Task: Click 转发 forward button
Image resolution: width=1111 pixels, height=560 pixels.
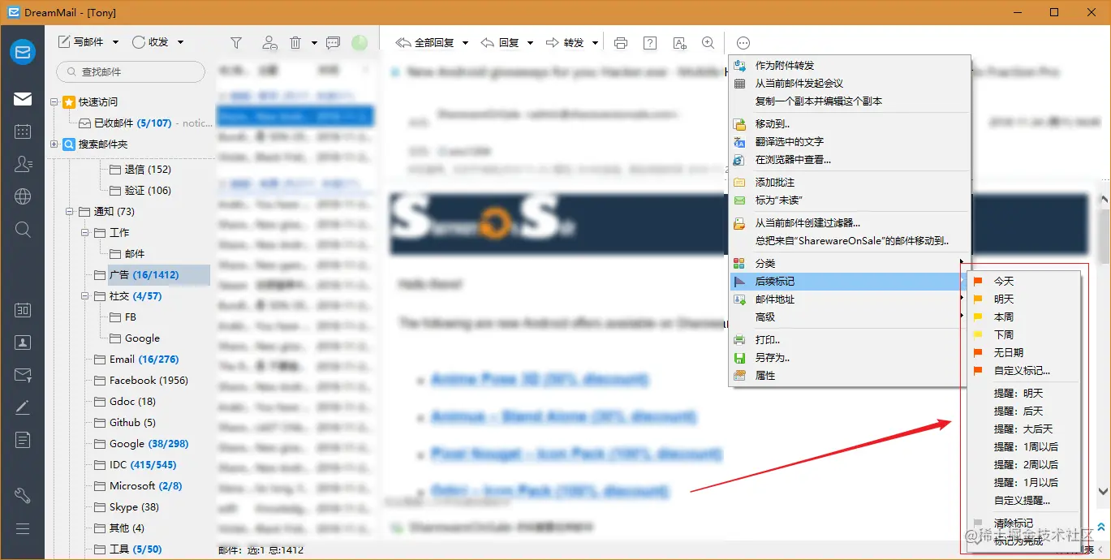Action: click(x=566, y=42)
